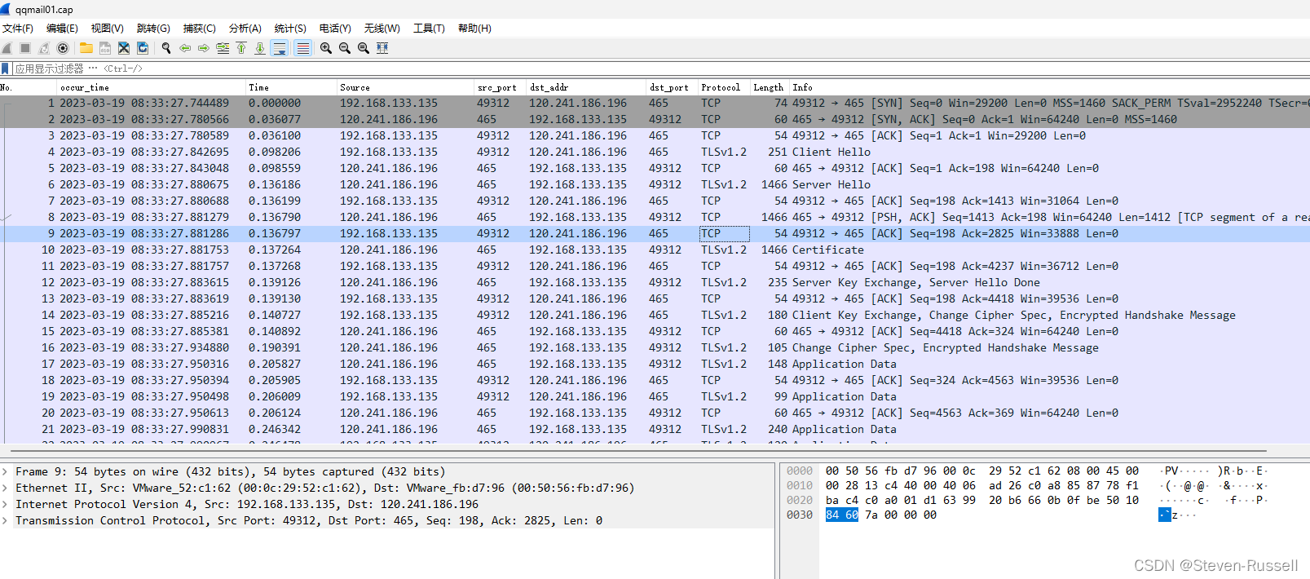Open the 无线(W) menu
Image resolution: width=1310 pixels, height=579 pixels.
[x=382, y=29]
